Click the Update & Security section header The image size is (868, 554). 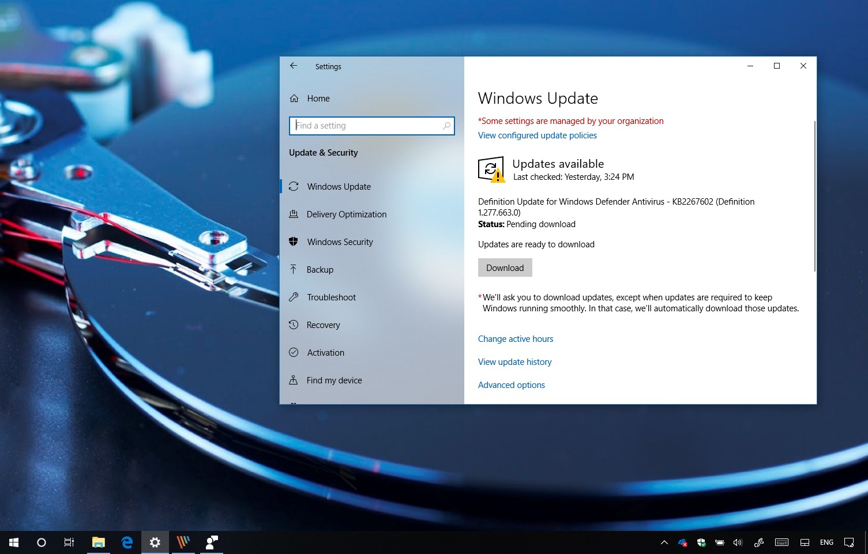pos(324,153)
